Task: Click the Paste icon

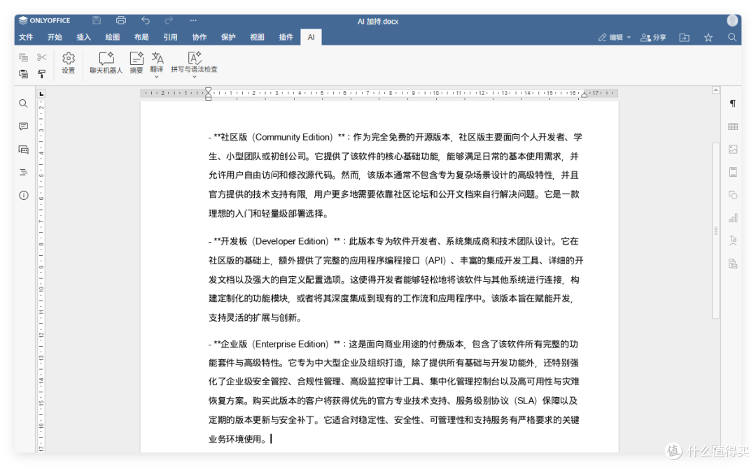Action: tap(23, 73)
